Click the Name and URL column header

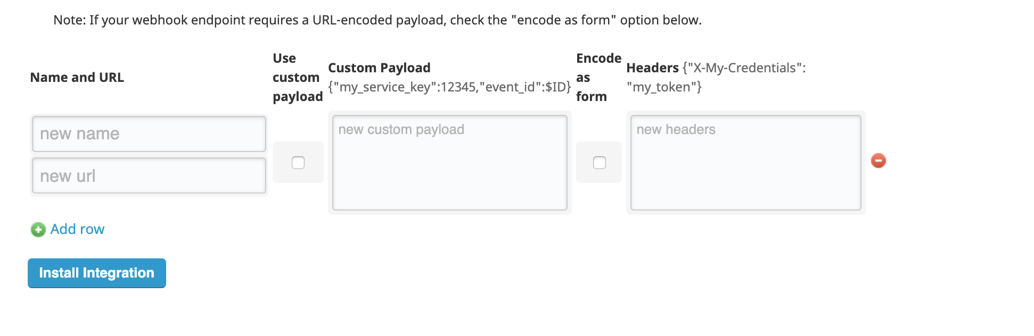point(77,77)
